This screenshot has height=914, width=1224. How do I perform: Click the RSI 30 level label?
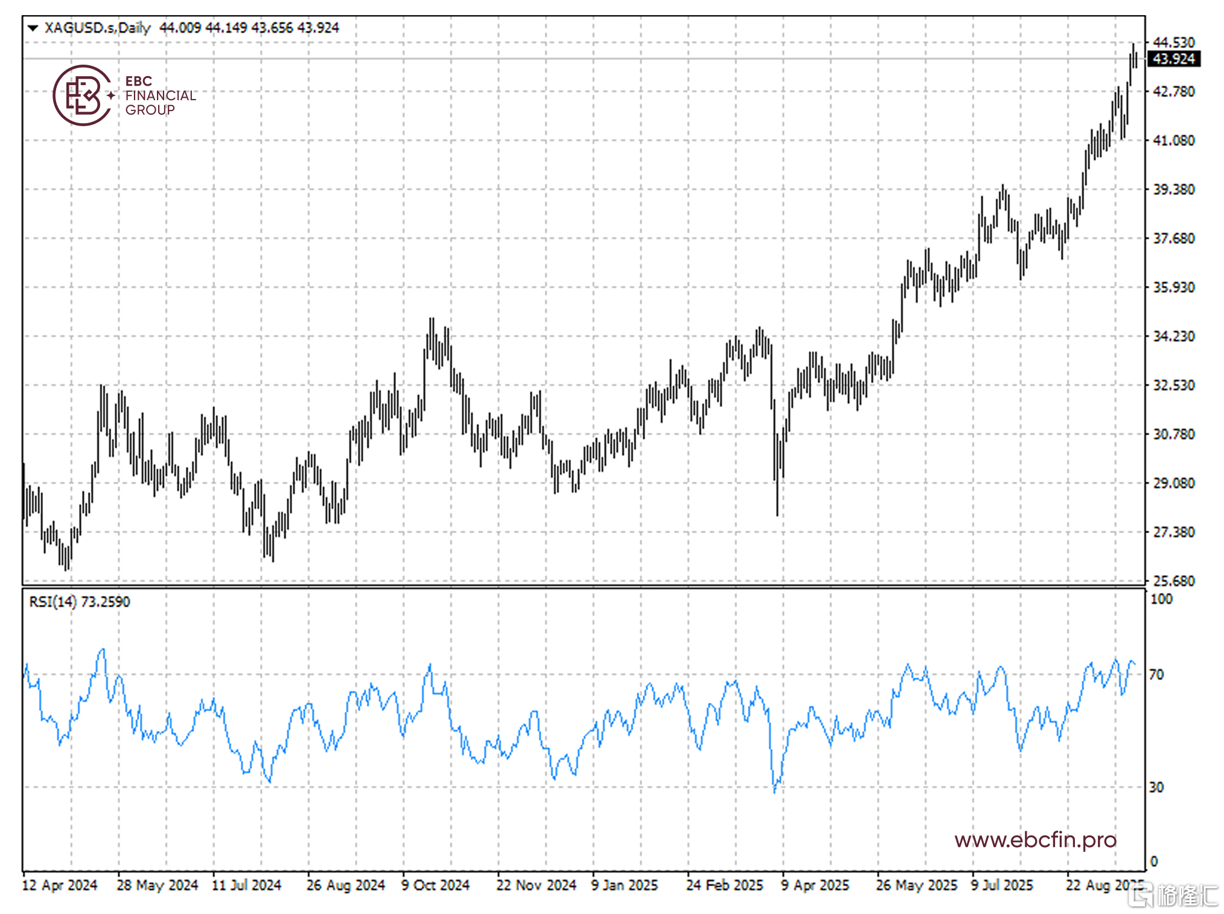click(x=1156, y=787)
